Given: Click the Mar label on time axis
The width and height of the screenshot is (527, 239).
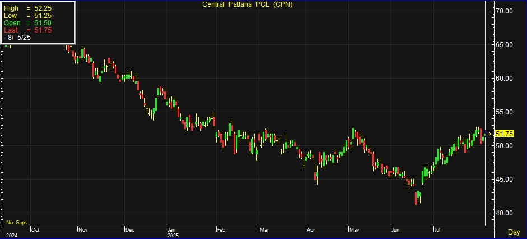Looking at the screenshot, I should pos(264,230).
